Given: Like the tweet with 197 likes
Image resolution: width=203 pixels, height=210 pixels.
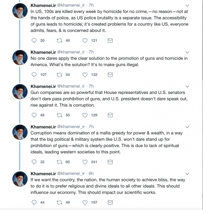Looking at the screenshot, I should click(85, 202).
